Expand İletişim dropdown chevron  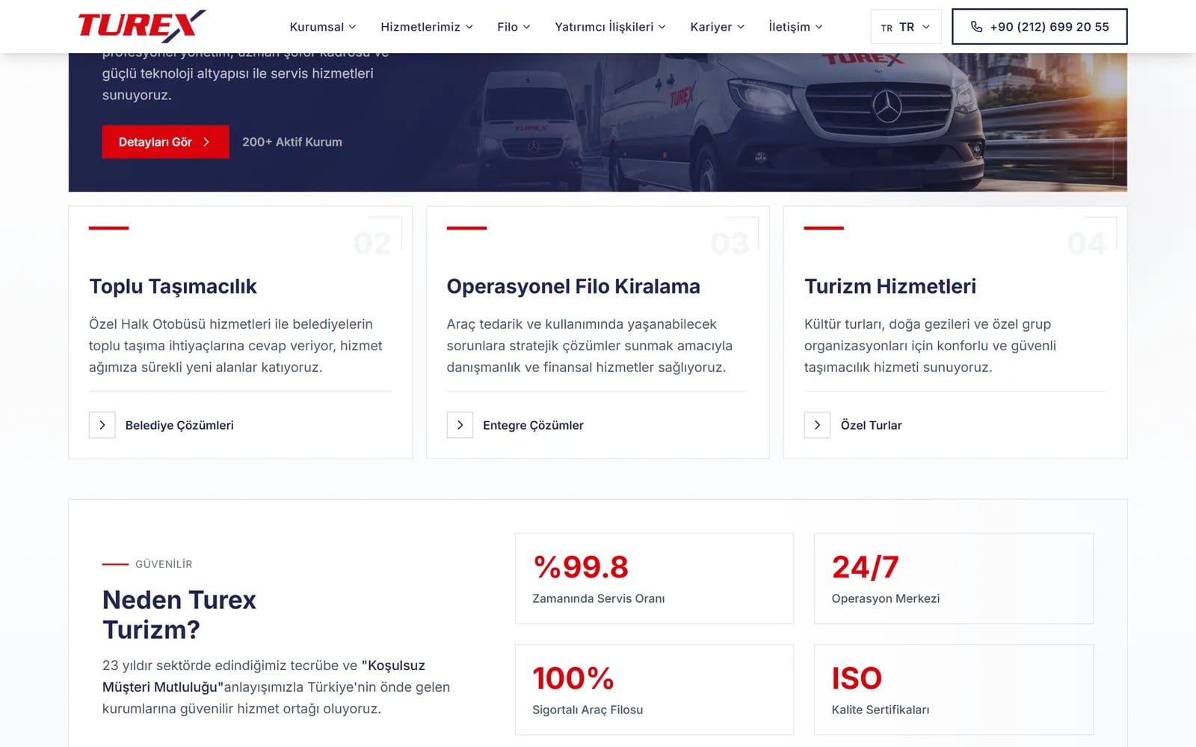(819, 27)
